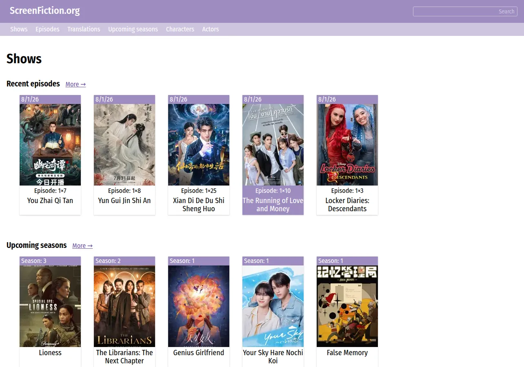The width and height of the screenshot is (524, 367).
Task: Navigate to the Characters page
Action: [x=180, y=29]
